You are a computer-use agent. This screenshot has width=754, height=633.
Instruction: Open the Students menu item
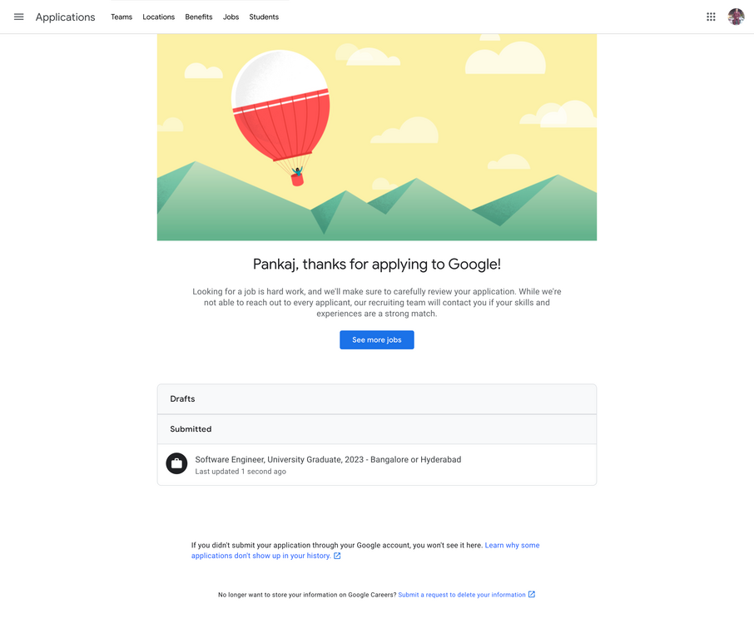point(264,17)
